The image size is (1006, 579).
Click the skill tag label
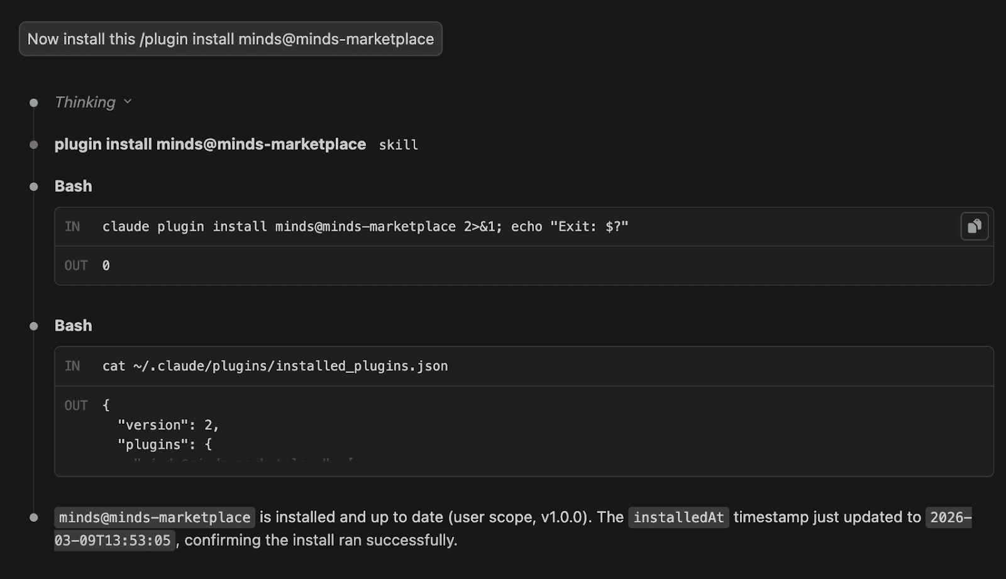398,145
